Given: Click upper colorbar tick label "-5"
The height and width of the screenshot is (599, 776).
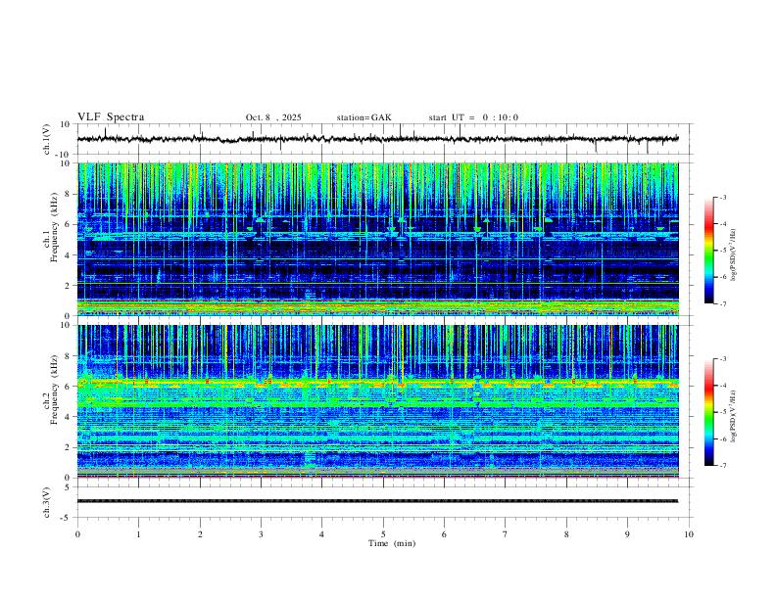Looking at the screenshot, I should [722, 251].
